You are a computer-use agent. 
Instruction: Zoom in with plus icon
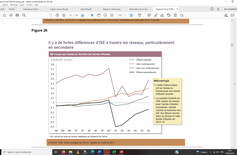click(112, 15)
